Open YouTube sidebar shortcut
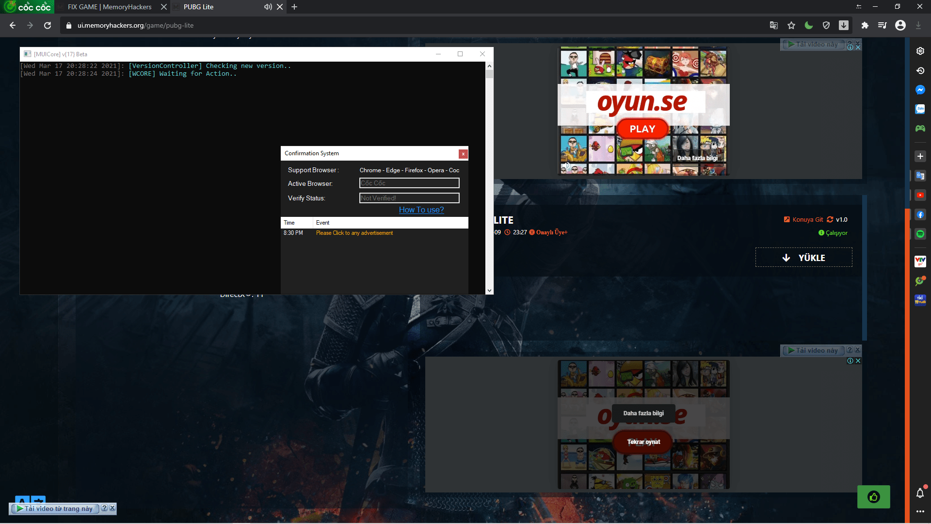This screenshot has height=524, width=931. tap(920, 195)
